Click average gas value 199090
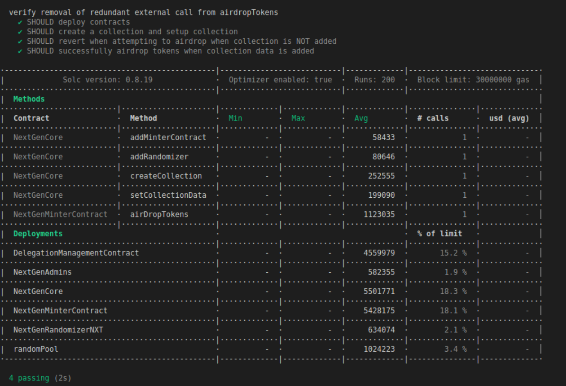 pyautogui.click(x=382, y=195)
